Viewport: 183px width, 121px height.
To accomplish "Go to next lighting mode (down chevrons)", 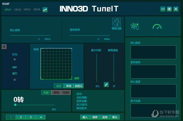I will 15,80.
